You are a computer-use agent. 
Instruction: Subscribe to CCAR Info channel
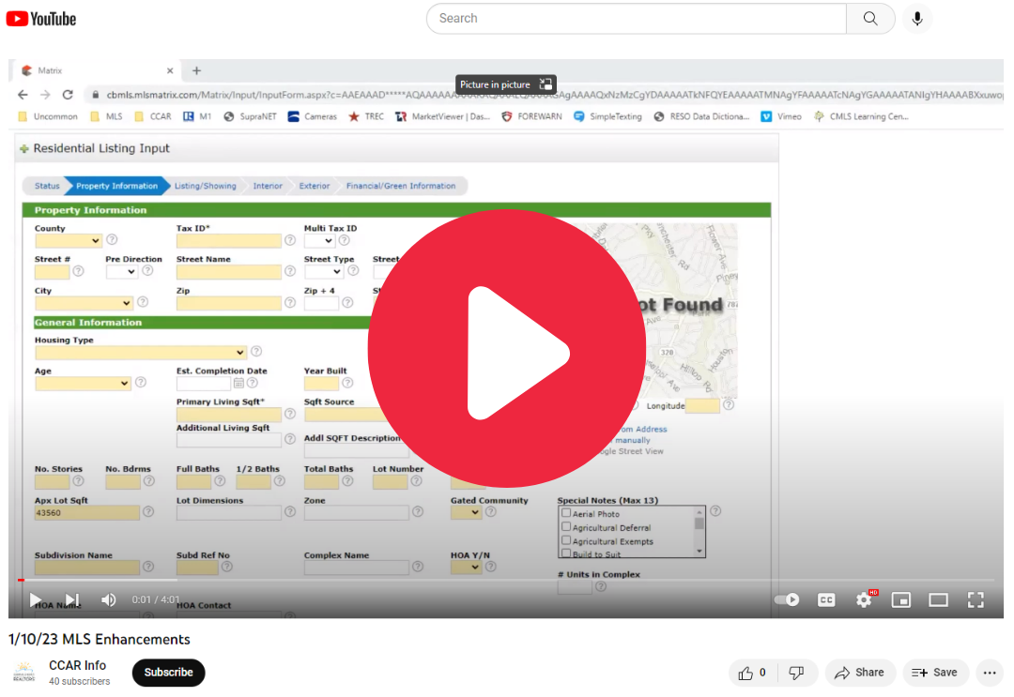click(168, 673)
